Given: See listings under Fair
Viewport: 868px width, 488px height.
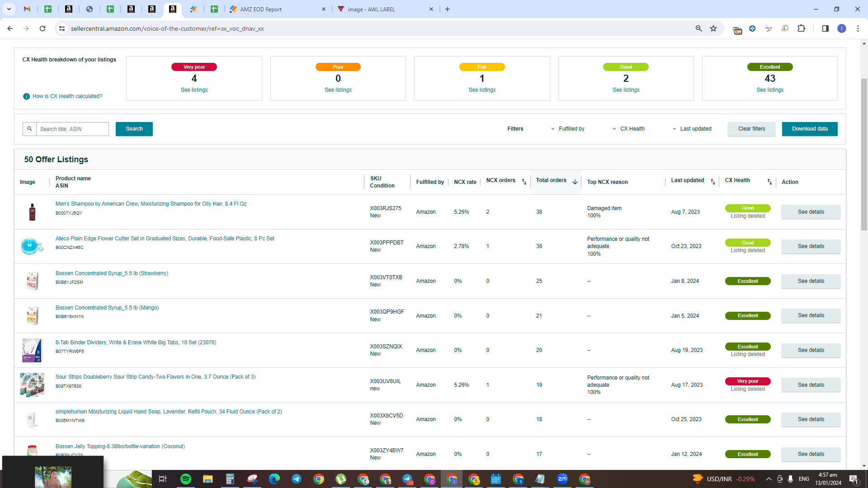Looking at the screenshot, I should 482,90.
